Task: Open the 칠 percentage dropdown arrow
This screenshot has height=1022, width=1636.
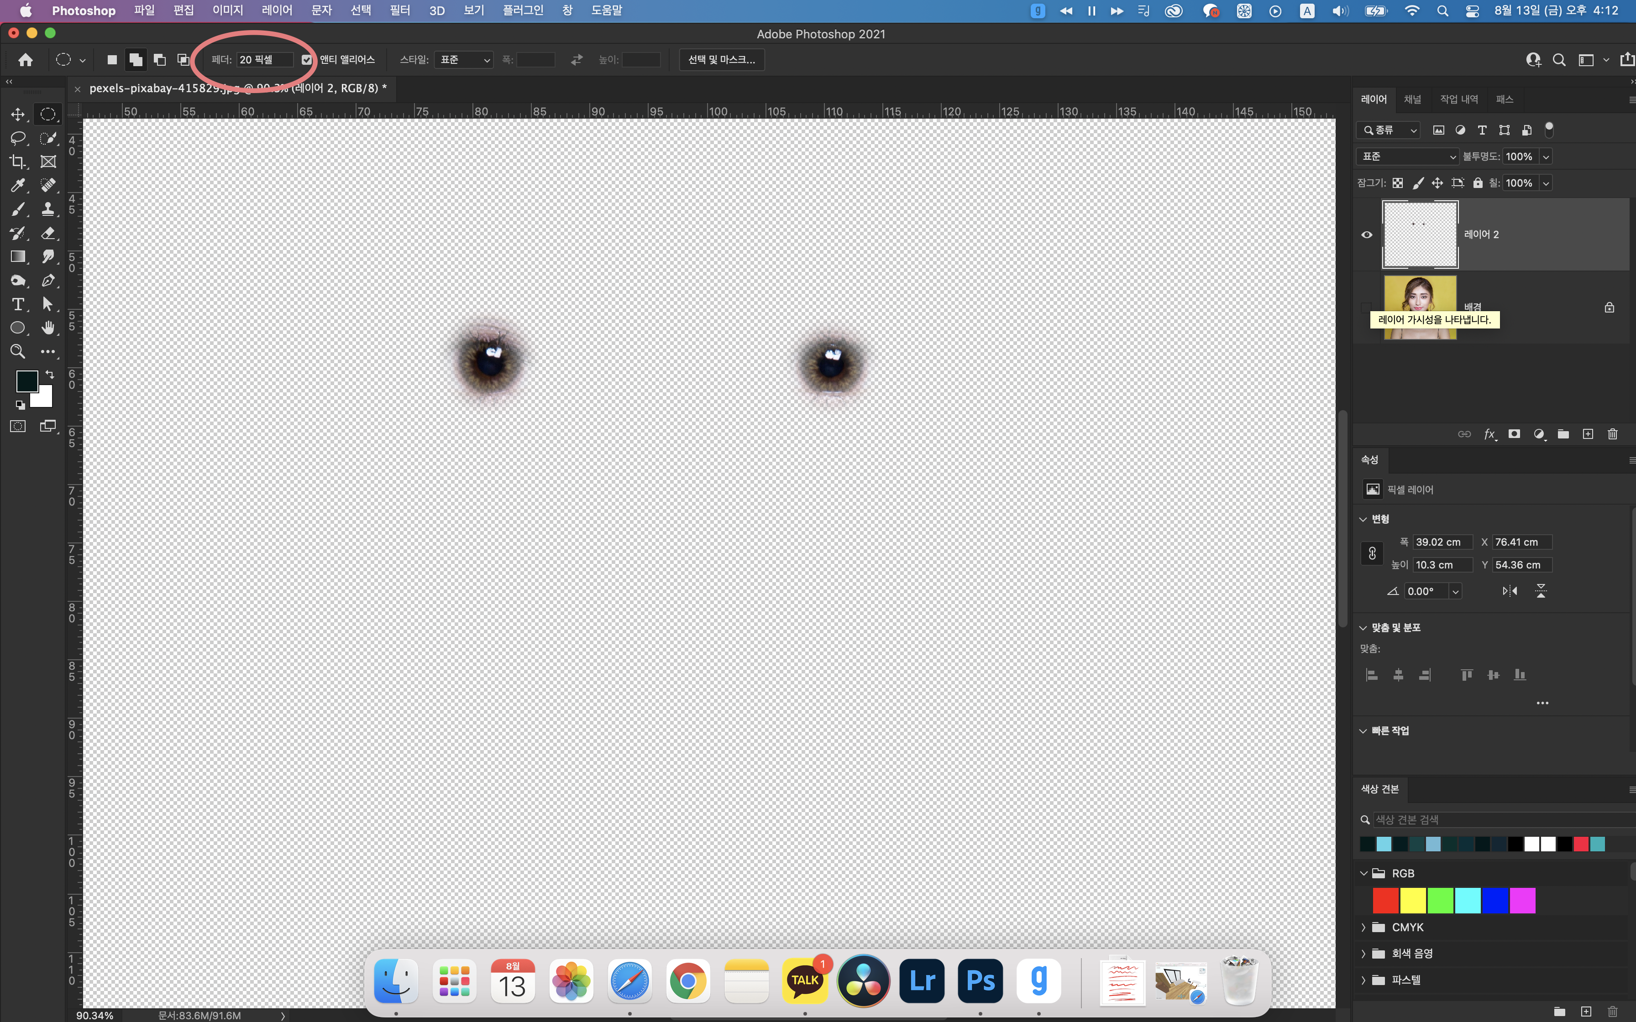Action: [1546, 183]
